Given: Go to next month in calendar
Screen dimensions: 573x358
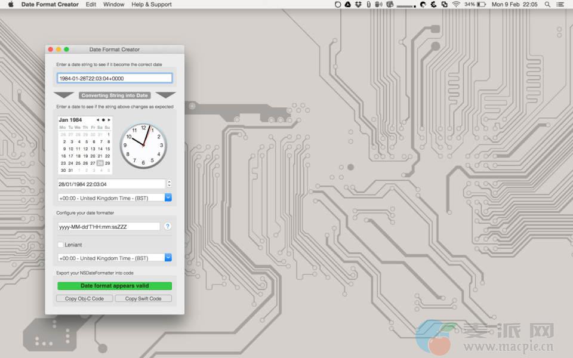Looking at the screenshot, I should pos(109,120).
